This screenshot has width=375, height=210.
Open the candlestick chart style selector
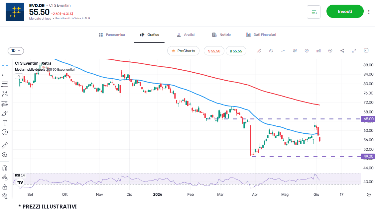(x=295, y=50)
